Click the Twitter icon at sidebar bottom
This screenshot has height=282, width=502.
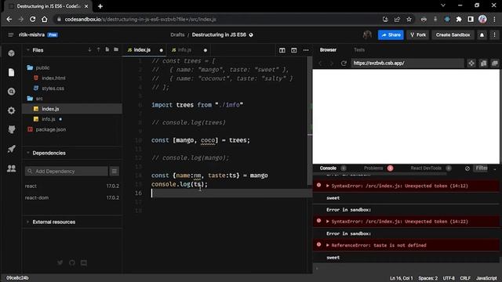60,263
